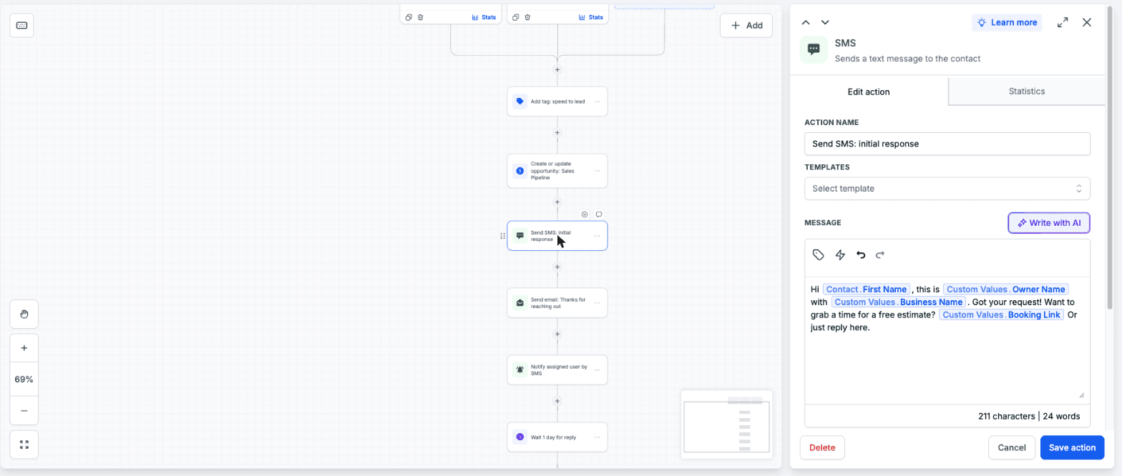Click the Custom Values.Owner Name token
Screen dimensions: 1122x476
tap(1006, 289)
